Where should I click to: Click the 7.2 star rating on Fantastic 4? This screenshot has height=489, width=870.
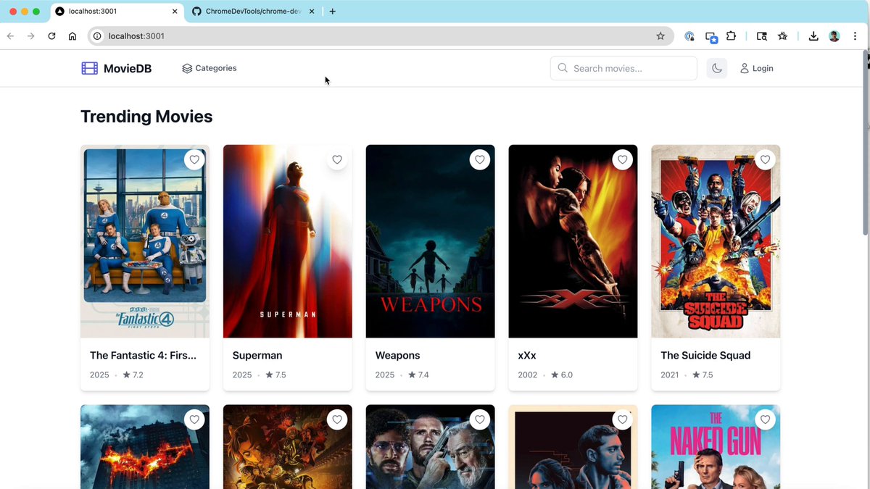tap(133, 375)
